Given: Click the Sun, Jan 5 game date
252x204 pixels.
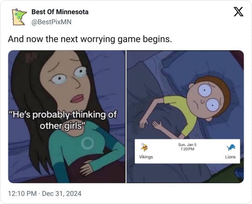Looking at the screenshot, I should [x=187, y=145].
